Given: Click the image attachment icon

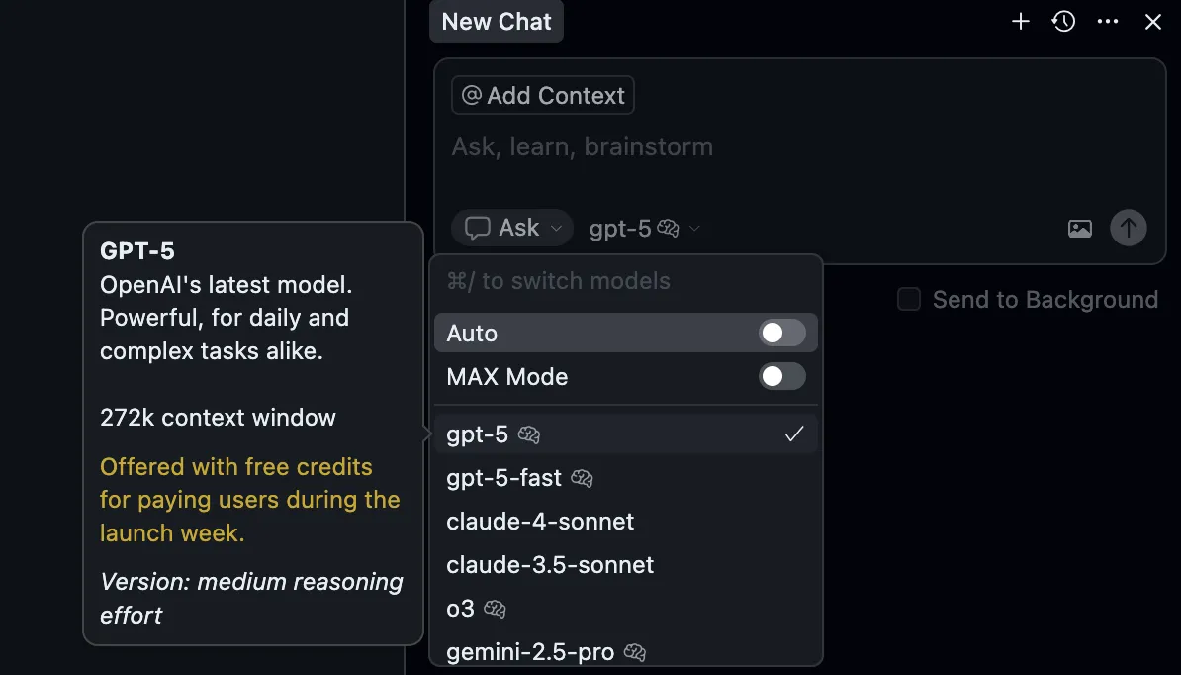Looking at the screenshot, I should tap(1080, 229).
